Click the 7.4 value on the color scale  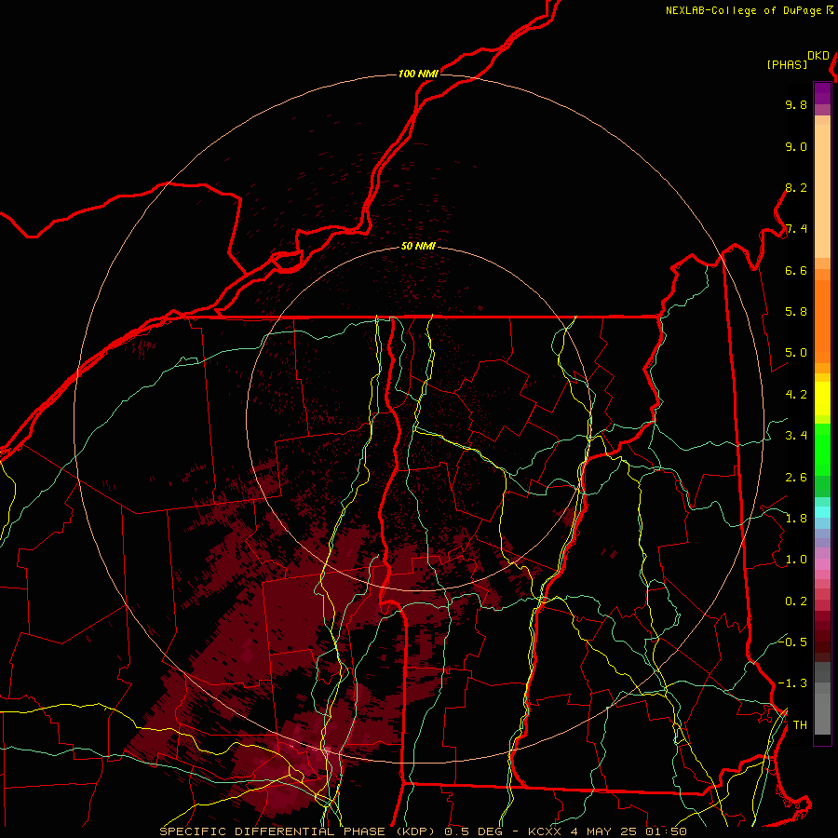[796, 229]
